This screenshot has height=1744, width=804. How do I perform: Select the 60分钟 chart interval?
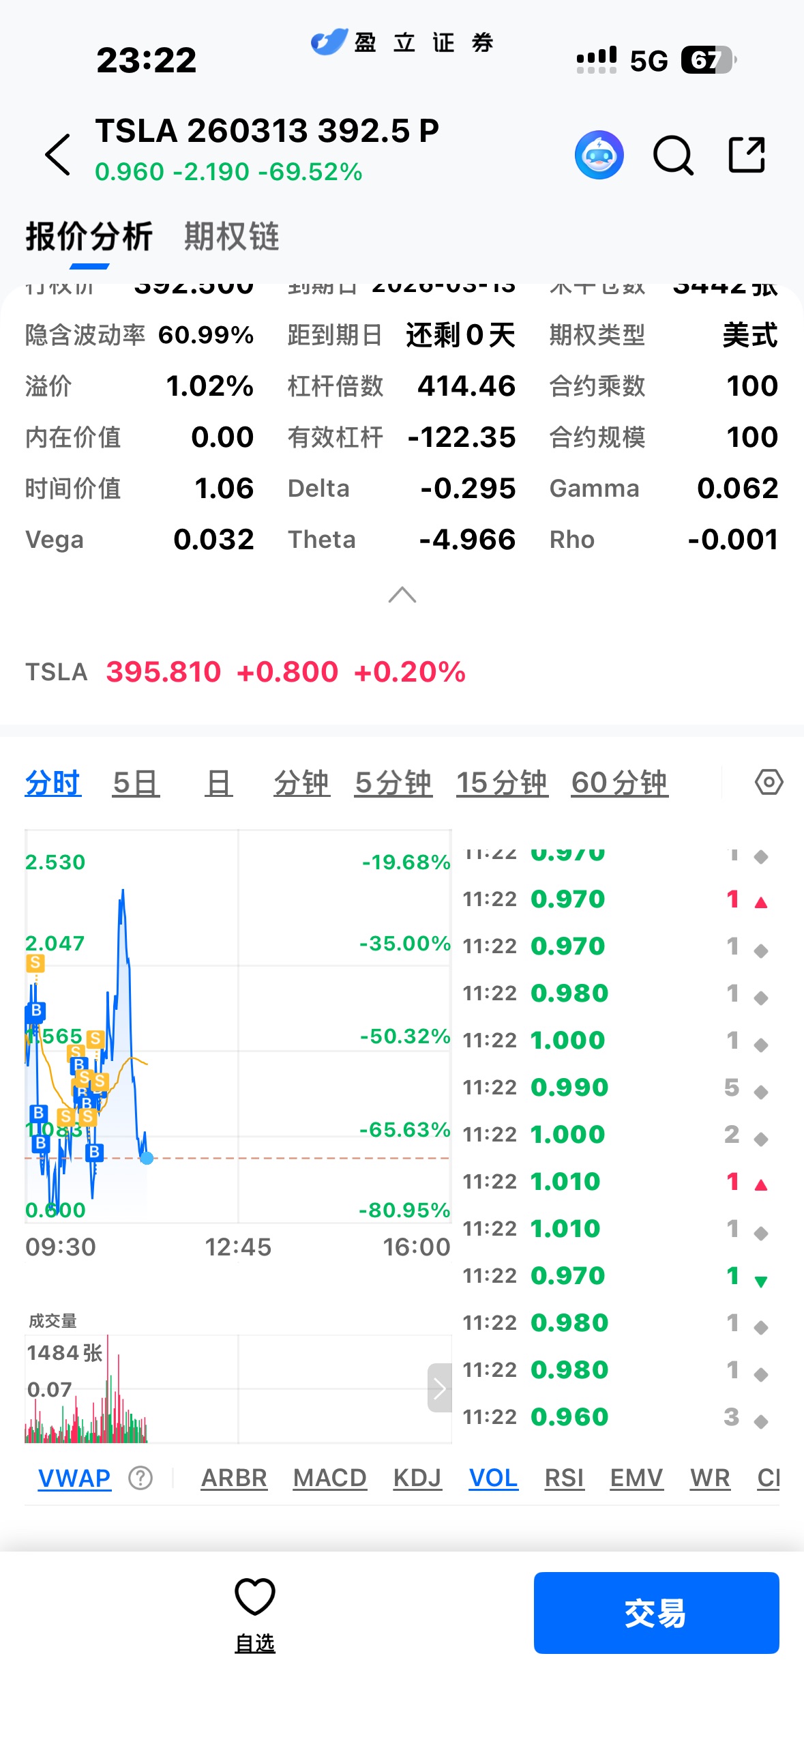619,783
